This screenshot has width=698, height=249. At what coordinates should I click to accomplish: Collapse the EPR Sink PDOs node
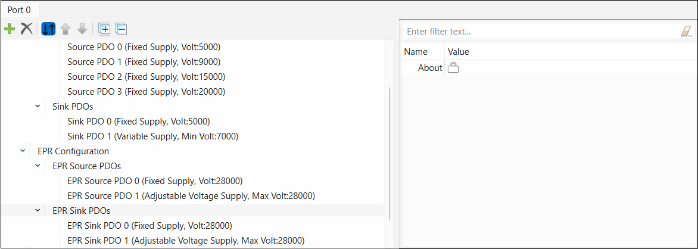(x=38, y=211)
